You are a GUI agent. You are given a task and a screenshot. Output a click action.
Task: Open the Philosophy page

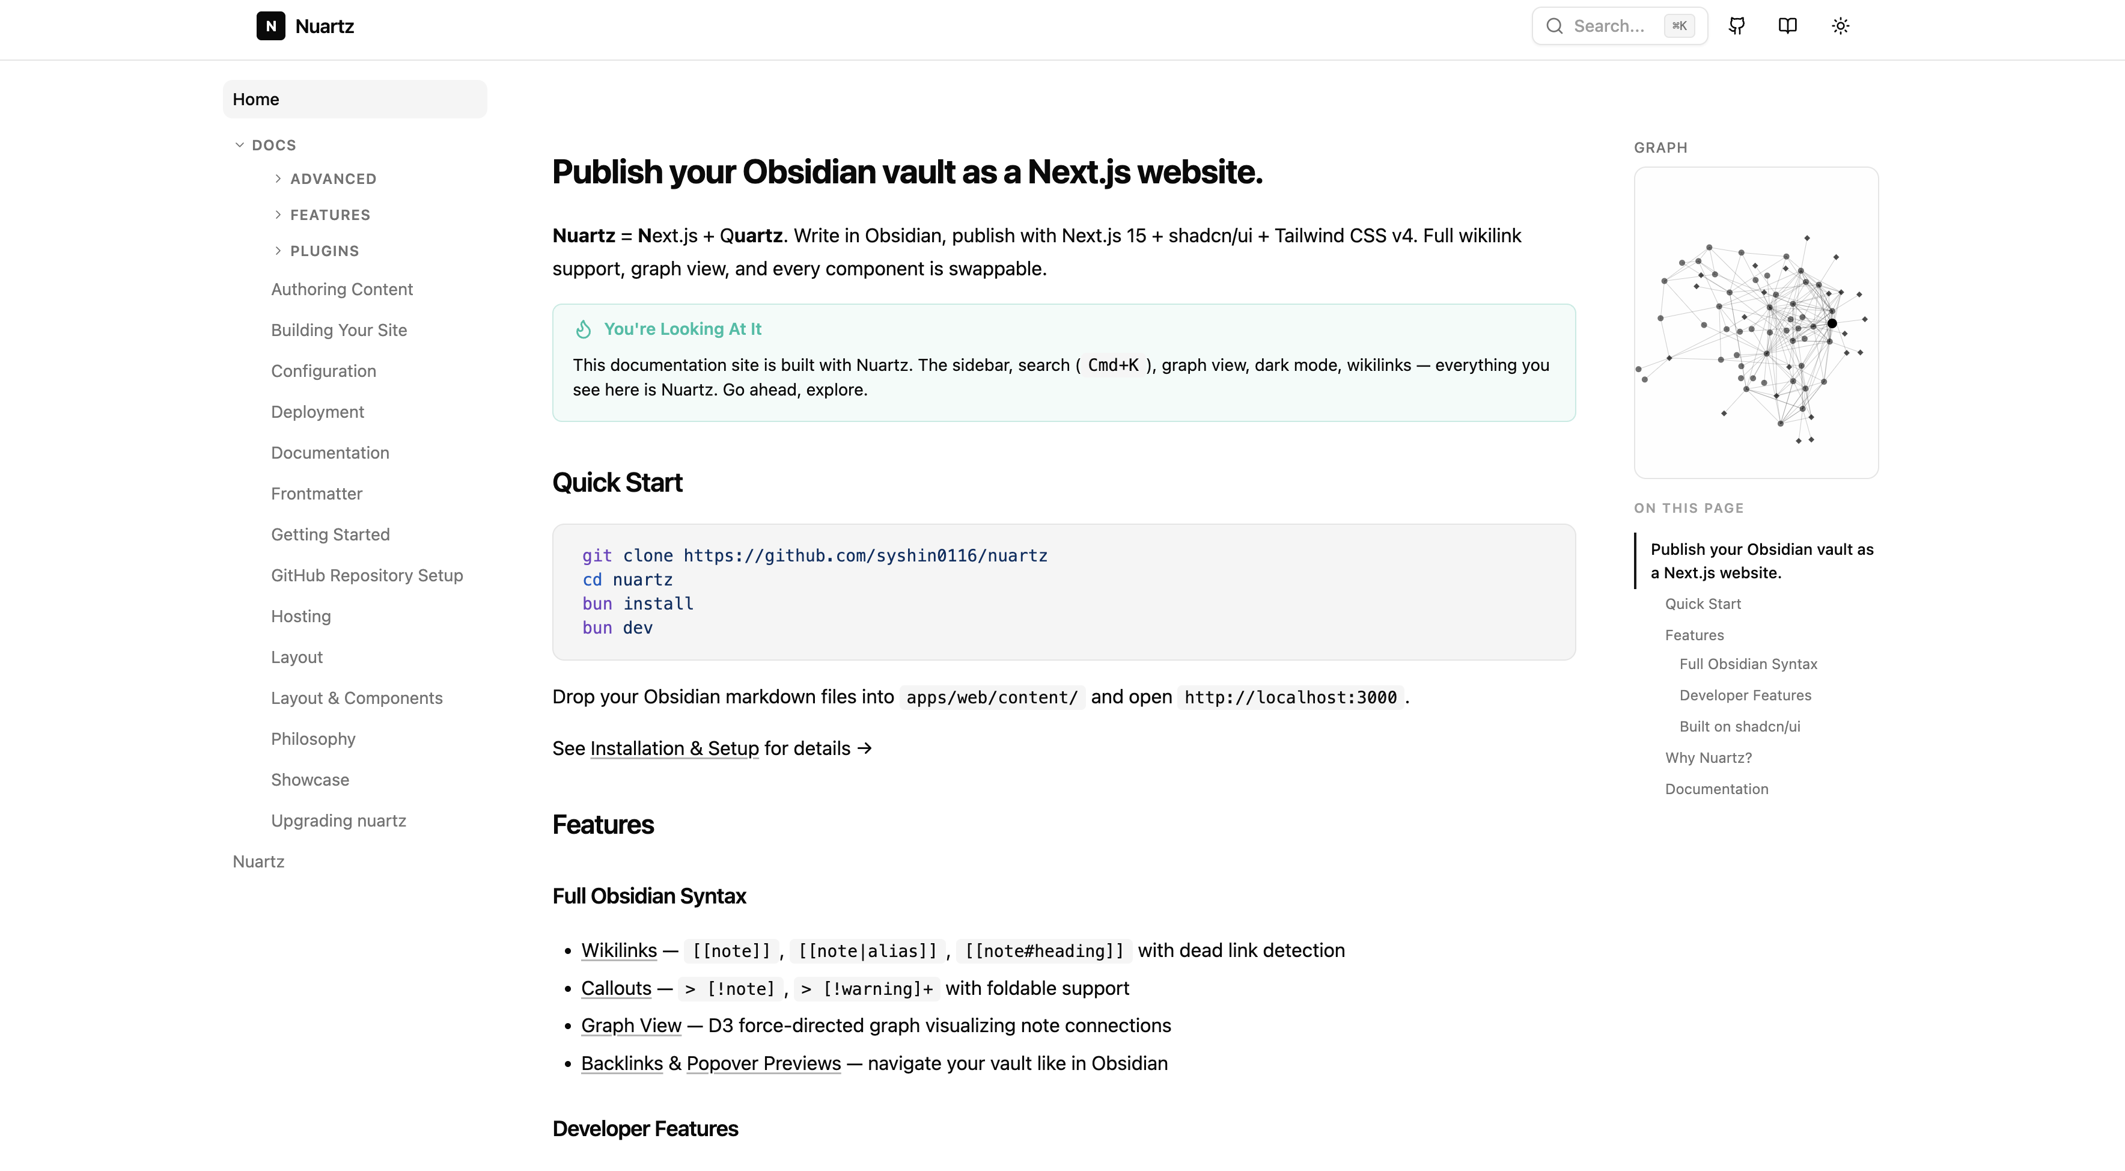coord(314,739)
